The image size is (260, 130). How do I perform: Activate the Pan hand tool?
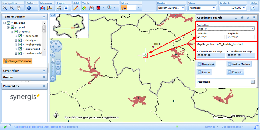click(x=19, y=8)
